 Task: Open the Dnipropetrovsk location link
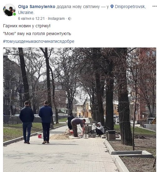coord(130,7)
